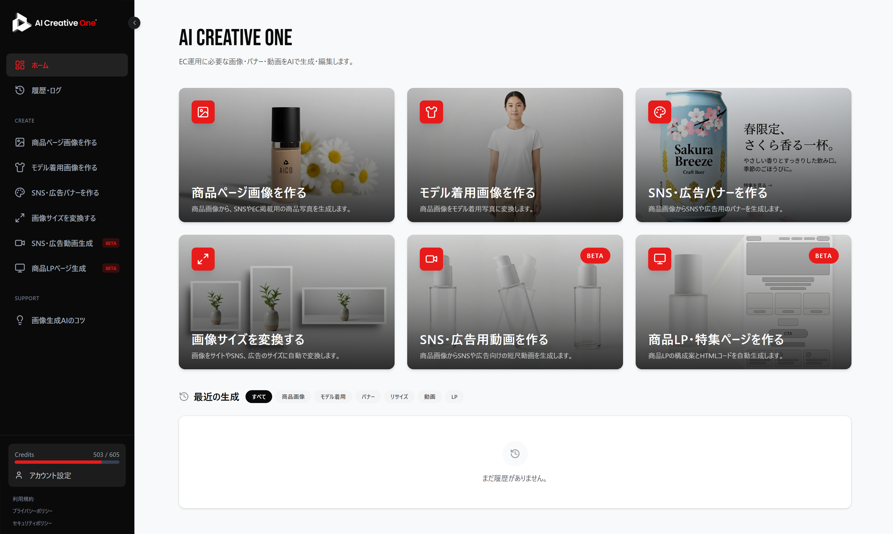Screen dimensions: 893x534
Task: Open the プライバシーポリシー link
Action: [x=32, y=511]
